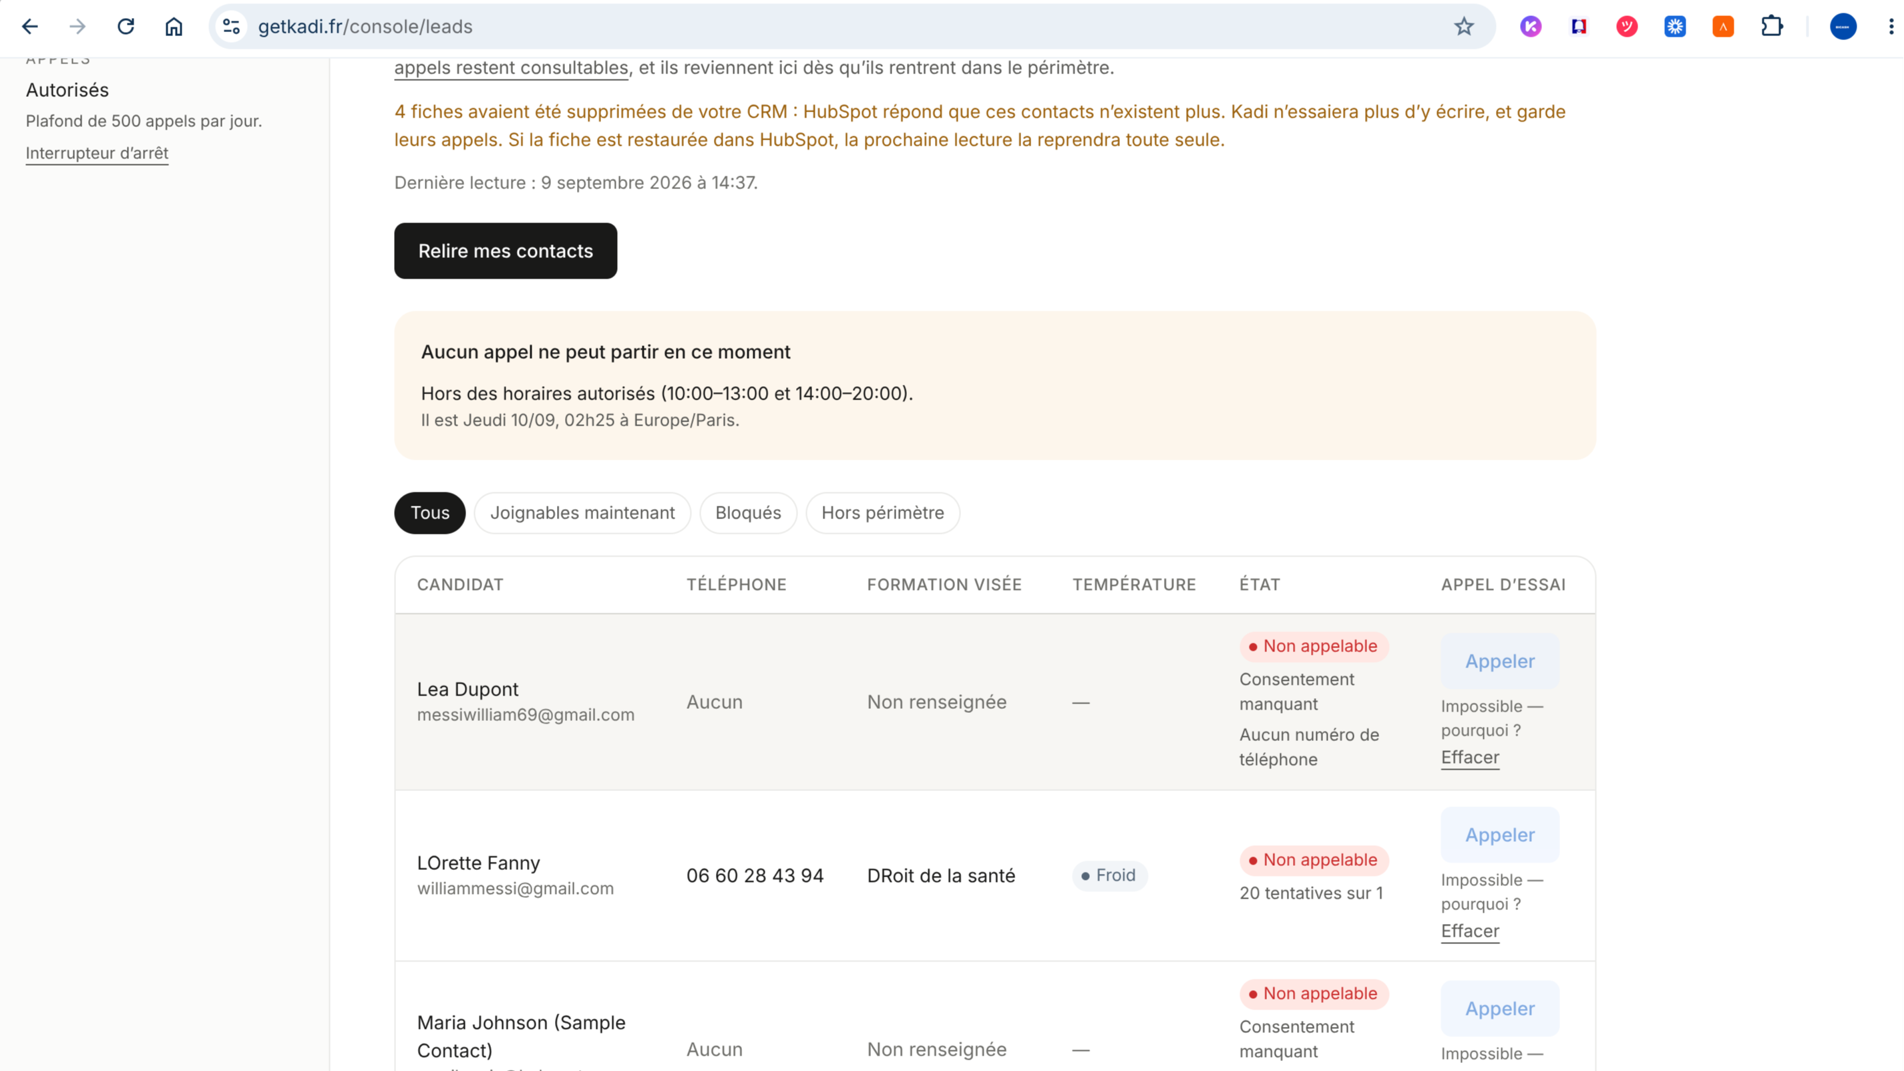Open the red circular extension icon
The height and width of the screenshot is (1071, 1904).
(1627, 27)
